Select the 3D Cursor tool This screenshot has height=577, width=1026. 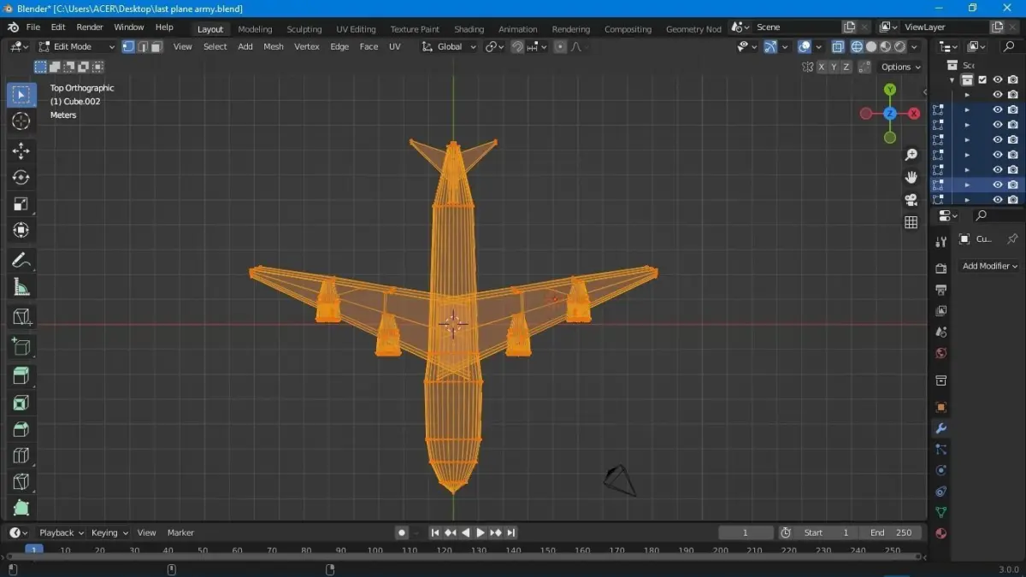[21, 121]
